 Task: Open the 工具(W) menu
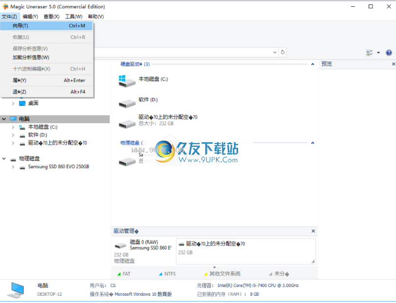click(x=74, y=17)
